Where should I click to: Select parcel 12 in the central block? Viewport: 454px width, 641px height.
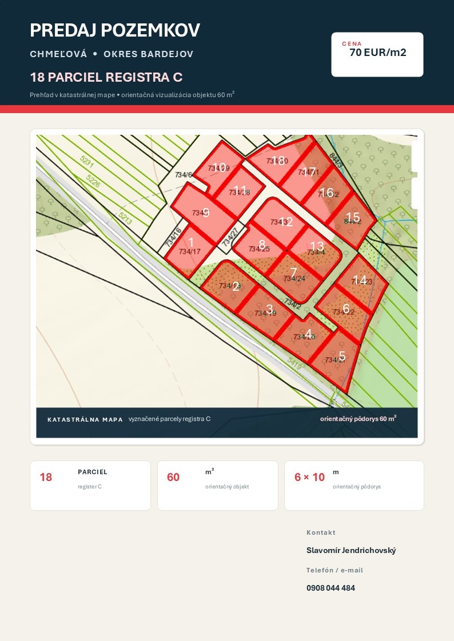point(281,221)
